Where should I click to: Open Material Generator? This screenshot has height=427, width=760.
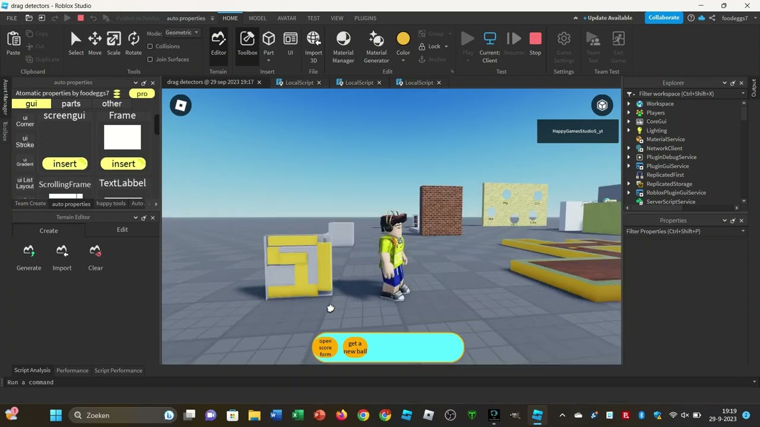(376, 47)
